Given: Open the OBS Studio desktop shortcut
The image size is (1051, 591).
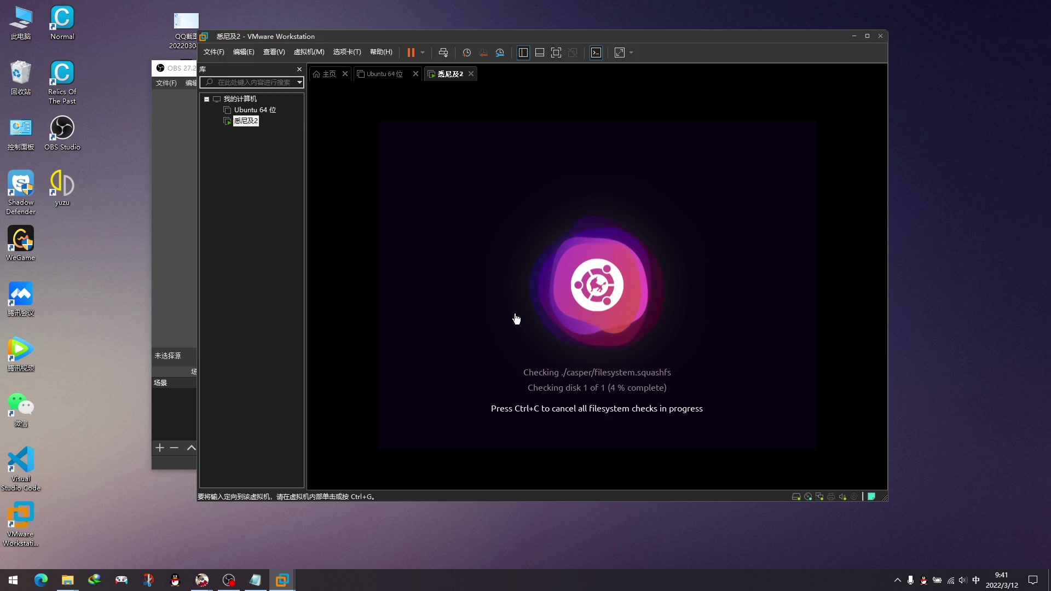Looking at the screenshot, I should point(62,133).
